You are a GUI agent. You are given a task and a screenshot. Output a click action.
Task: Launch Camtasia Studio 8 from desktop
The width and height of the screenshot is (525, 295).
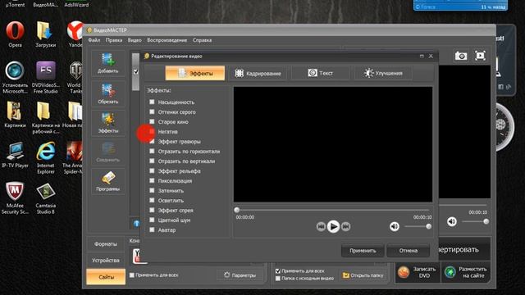[46, 198]
